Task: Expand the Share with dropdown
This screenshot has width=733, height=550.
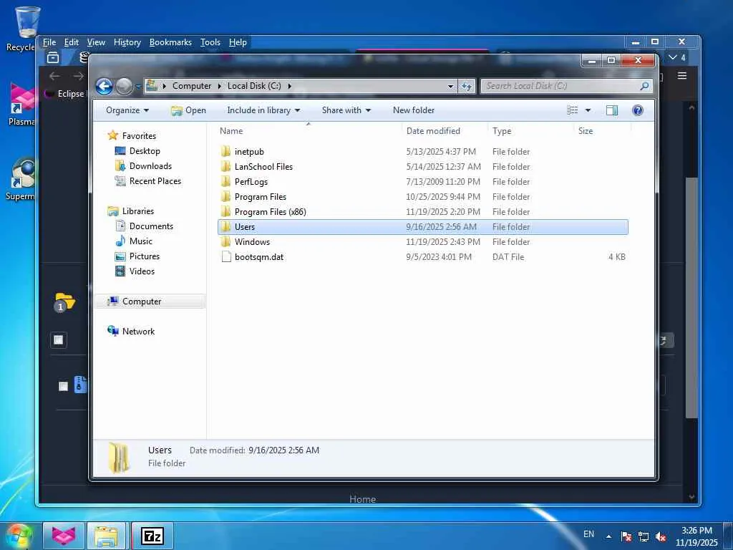Action: click(x=346, y=110)
